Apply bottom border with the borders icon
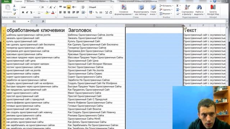230x129 pixels. tap(39, 13)
